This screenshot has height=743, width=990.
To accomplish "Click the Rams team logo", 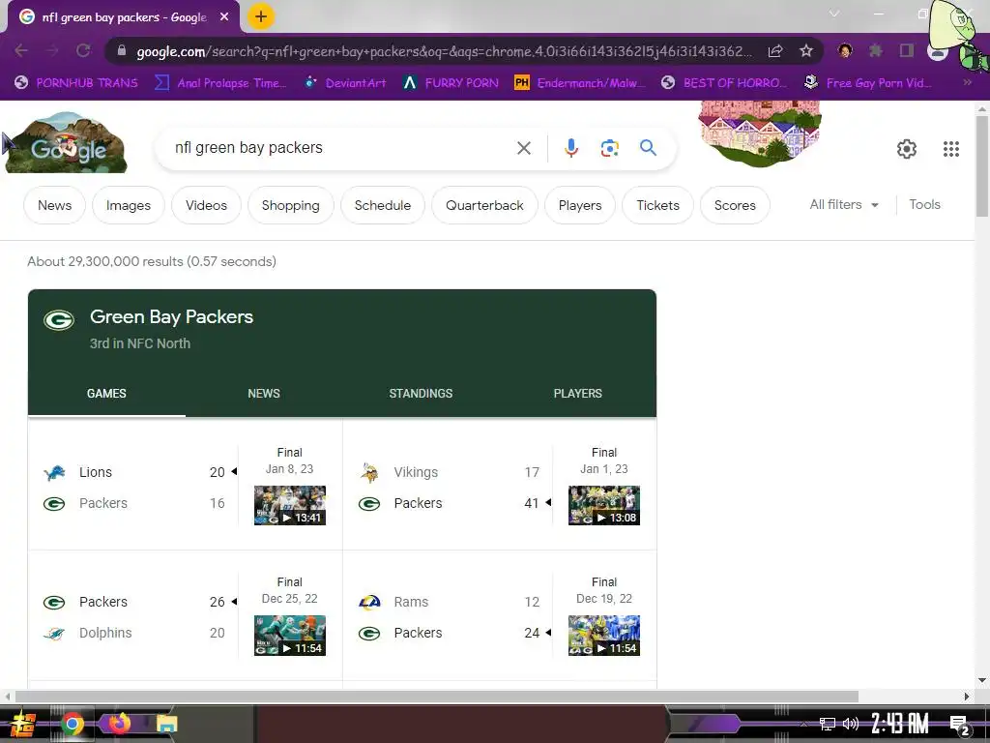I will pos(369,602).
